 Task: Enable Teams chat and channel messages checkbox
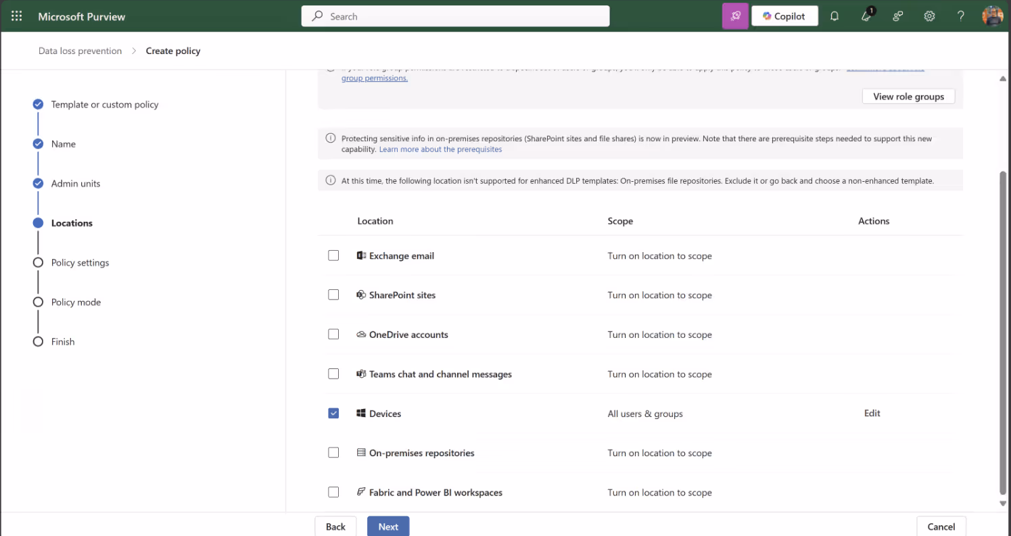[x=333, y=374]
